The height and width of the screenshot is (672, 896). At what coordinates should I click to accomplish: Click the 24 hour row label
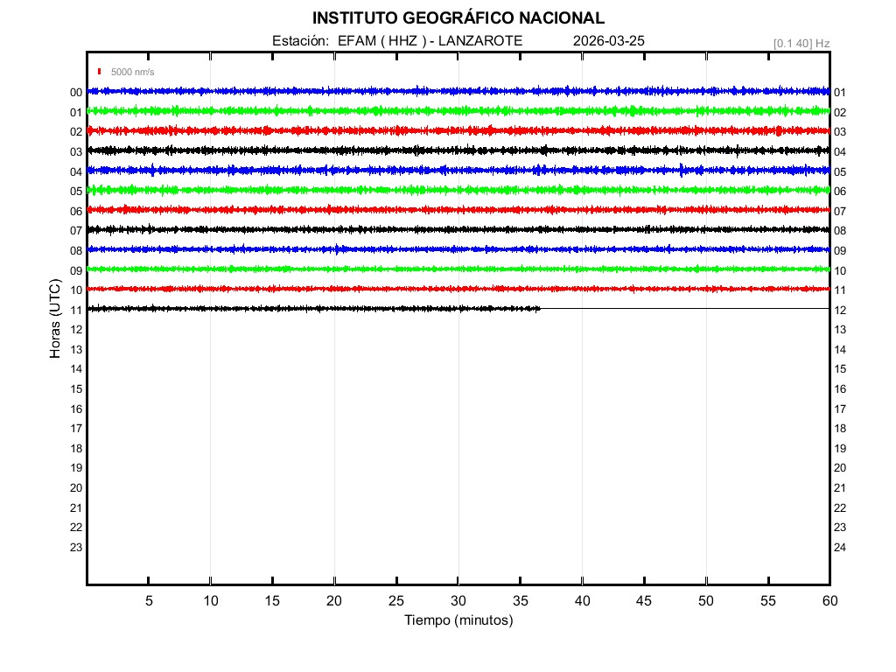(x=840, y=548)
